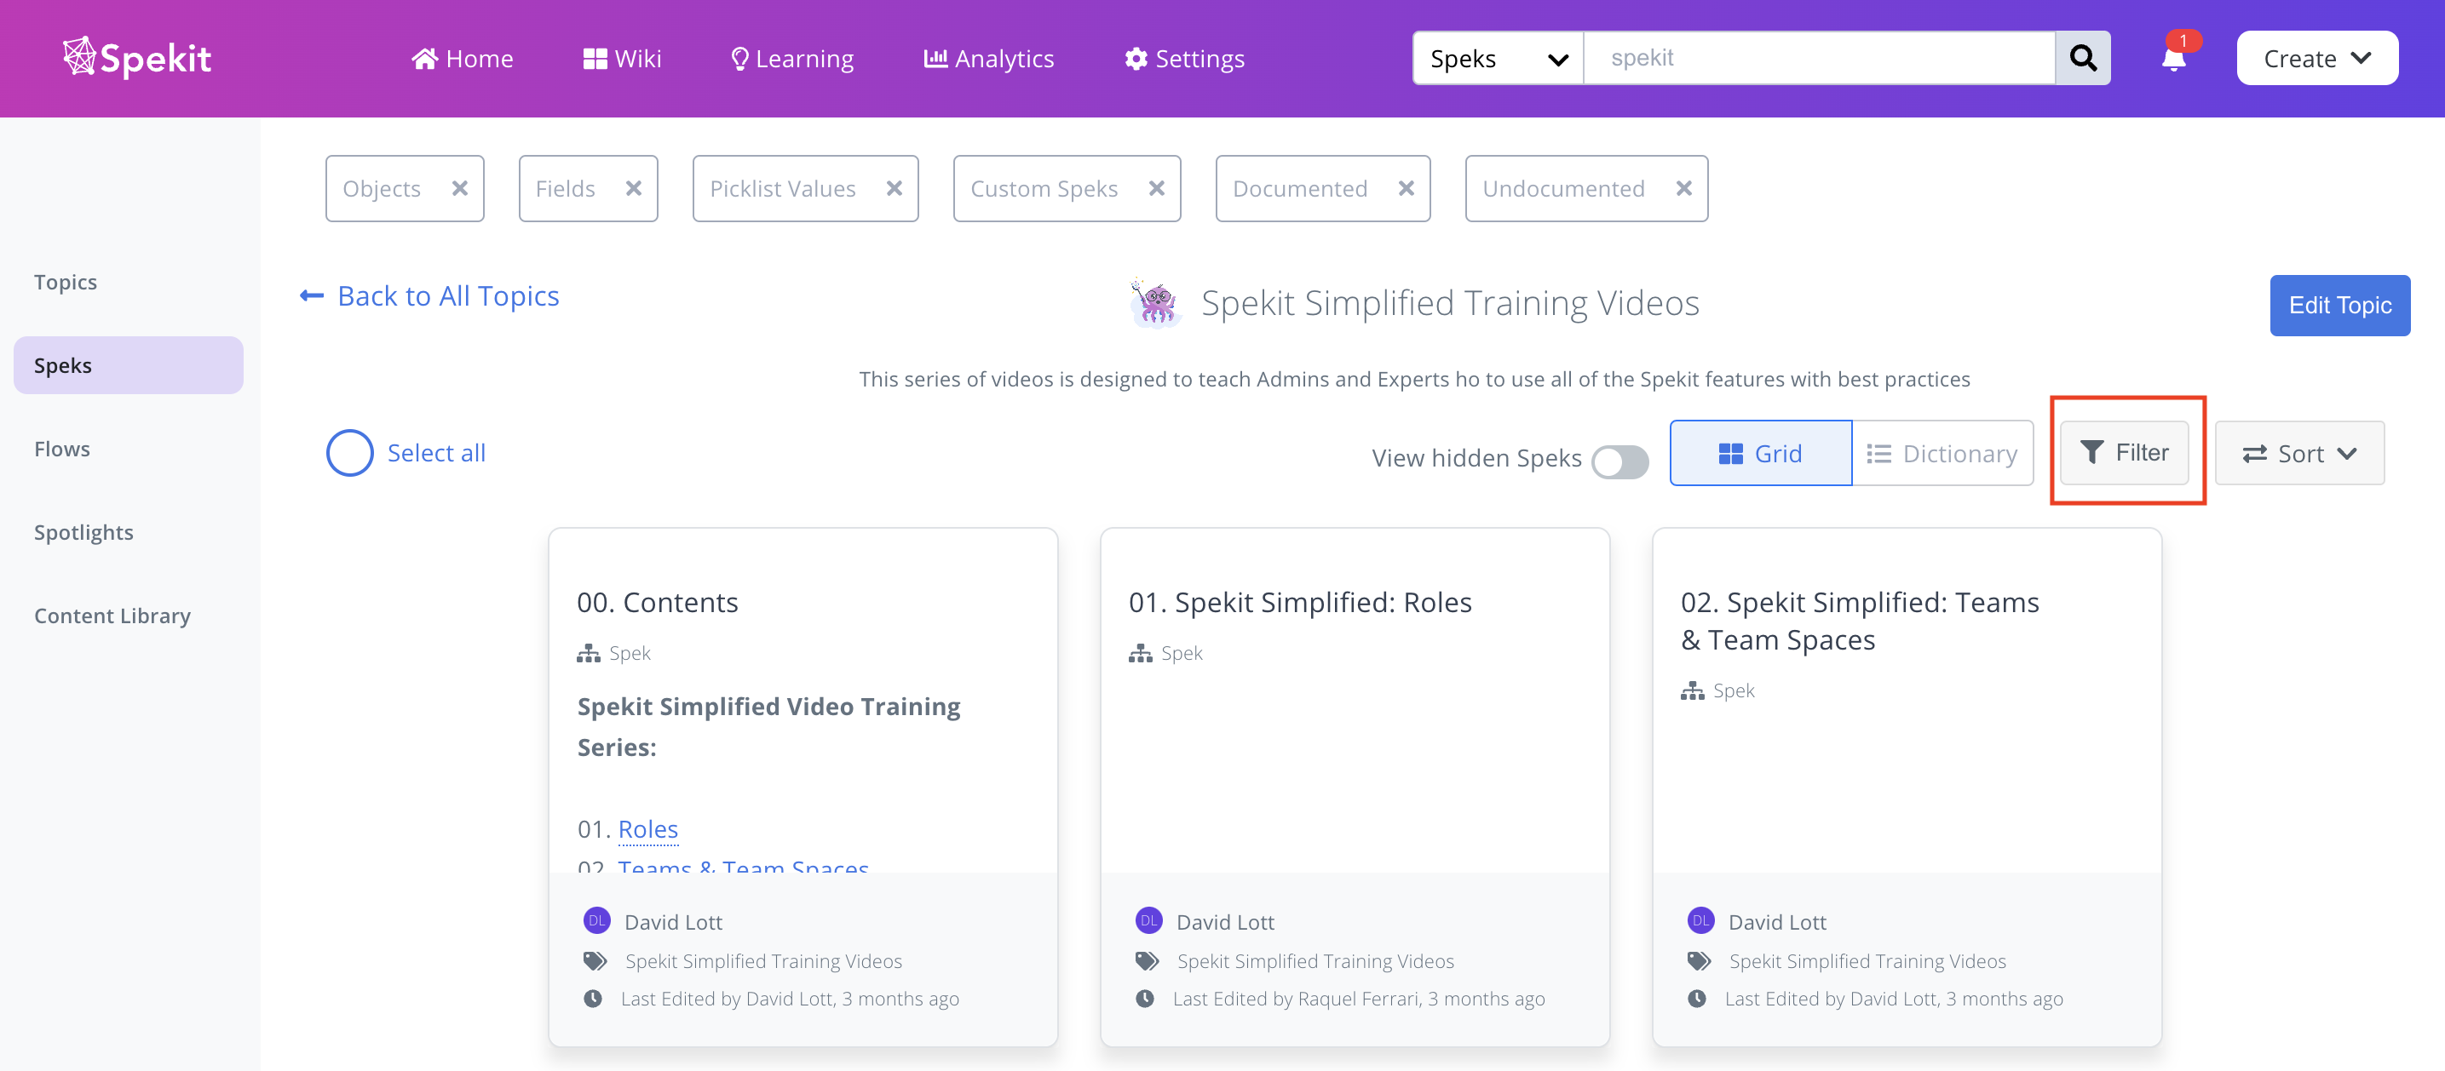This screenshot has height=1071, width=2445.
Task: Remove the Picklist Values filter chip
Action: click(x=895, y=188)
